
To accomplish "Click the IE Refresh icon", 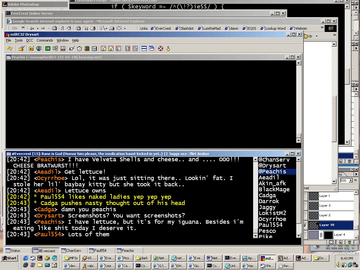I will click(62, 28).
